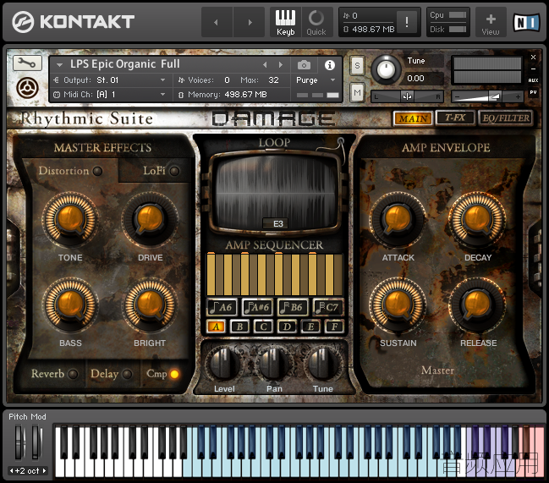Viewport: 549px width, 483px height.
Task: Solo the instrument with S button
Action: pos(357,65)
